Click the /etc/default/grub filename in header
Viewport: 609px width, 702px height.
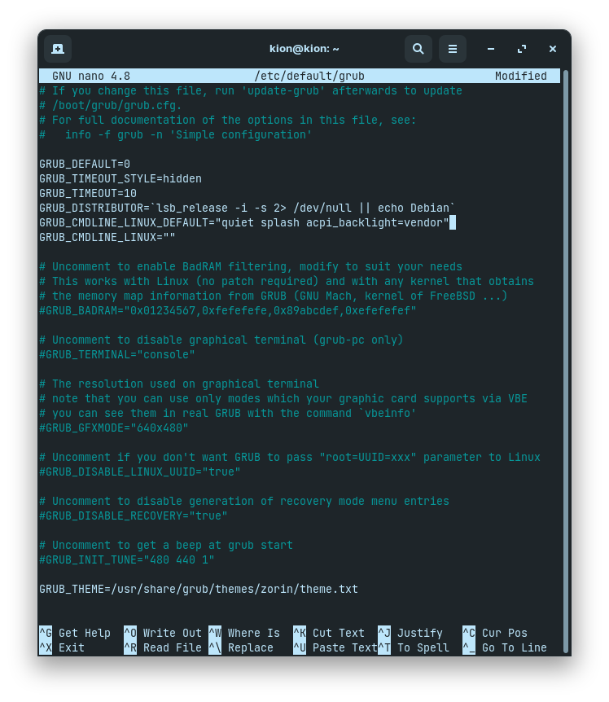click(x=309, y=76)
